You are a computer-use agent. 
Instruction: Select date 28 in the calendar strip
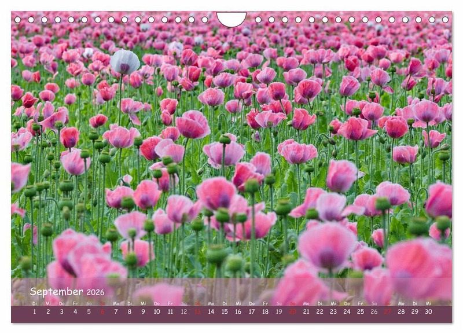pos(401,311)
